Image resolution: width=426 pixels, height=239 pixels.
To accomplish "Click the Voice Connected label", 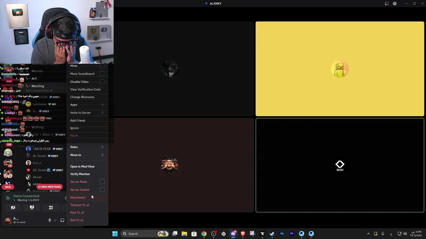I will pos(26,196).
